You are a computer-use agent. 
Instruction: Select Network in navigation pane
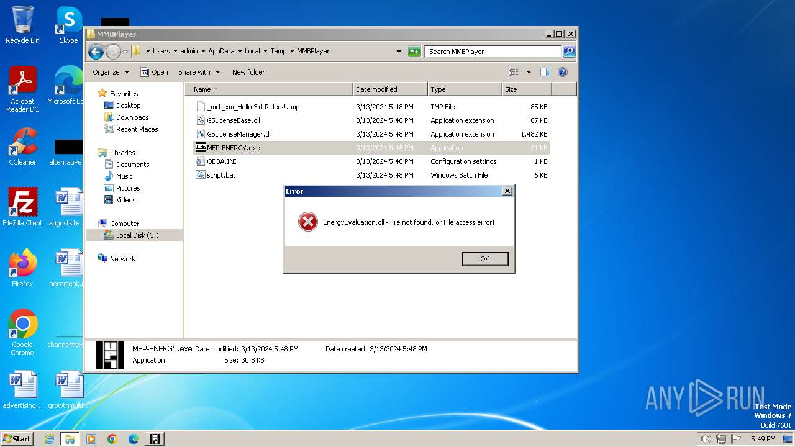tap(122, 259)
